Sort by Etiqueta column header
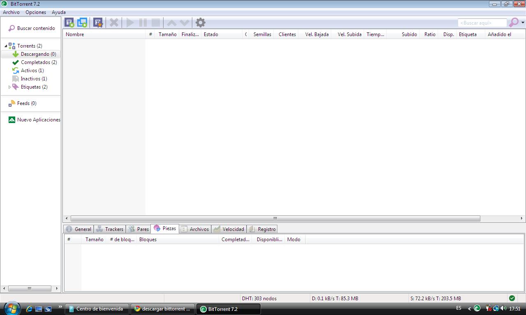Viewport: 526px width, 315px height. [x=471, y=34]
